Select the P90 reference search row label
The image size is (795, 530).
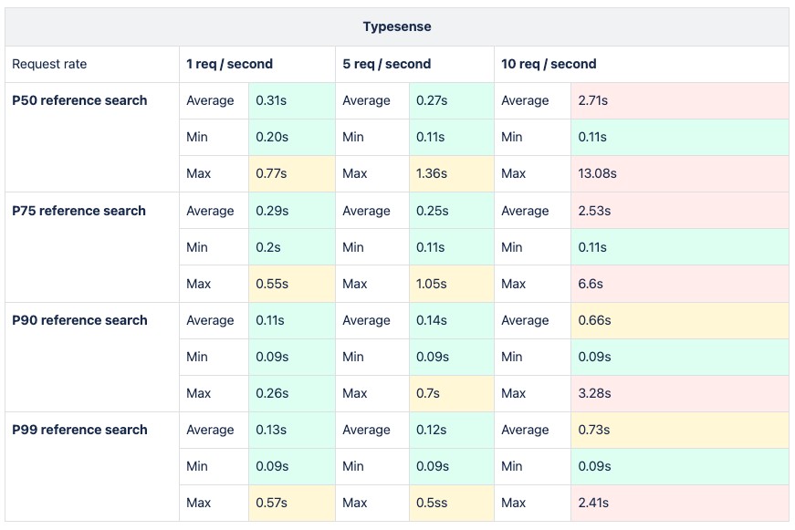79,320
